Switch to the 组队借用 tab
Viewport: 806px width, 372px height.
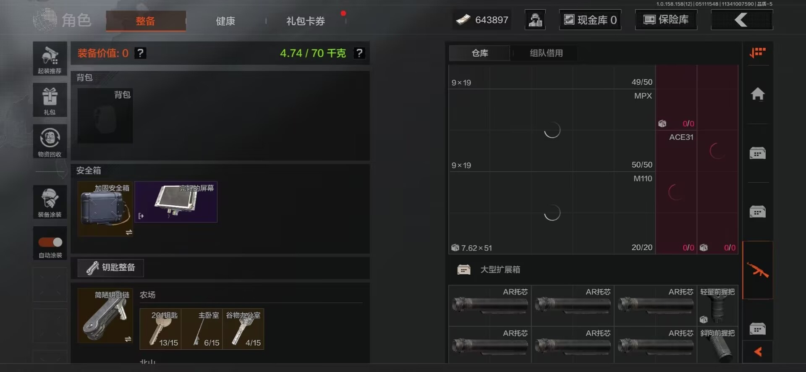[546, 53]
